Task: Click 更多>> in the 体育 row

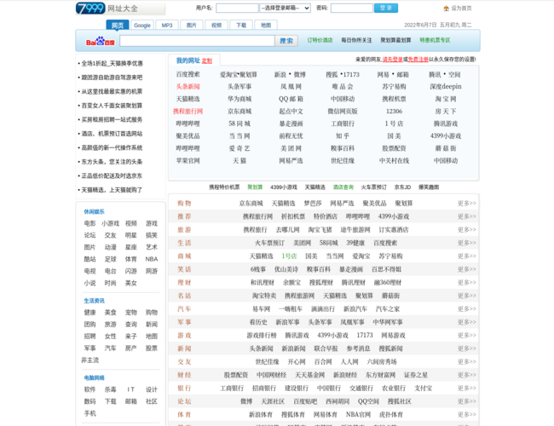Action: point(467,414)
